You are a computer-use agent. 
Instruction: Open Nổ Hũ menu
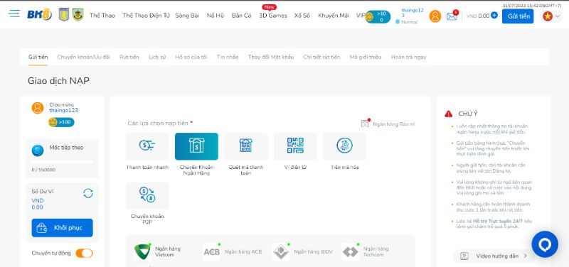tap(216, 16)
